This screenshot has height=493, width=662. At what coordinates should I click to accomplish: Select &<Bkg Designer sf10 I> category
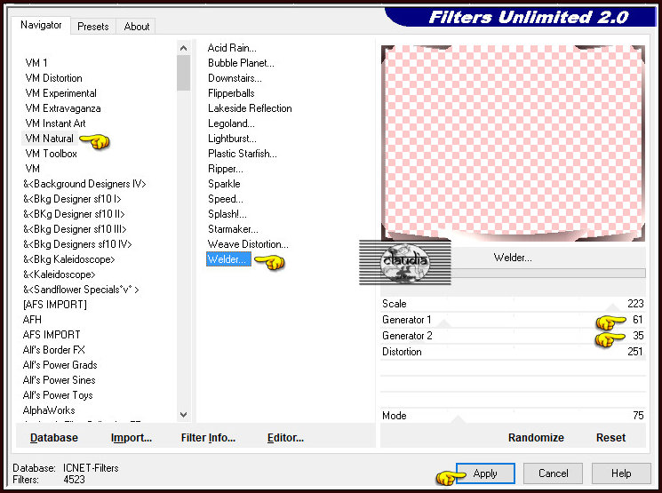(x=72, y=199)
